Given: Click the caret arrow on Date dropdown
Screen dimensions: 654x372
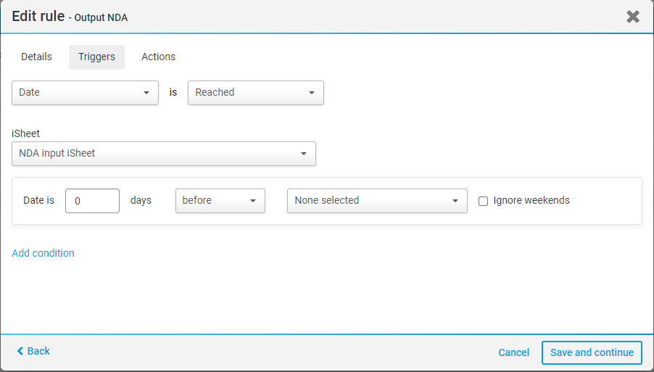Looking at the screenshot, I should point(146,93).
